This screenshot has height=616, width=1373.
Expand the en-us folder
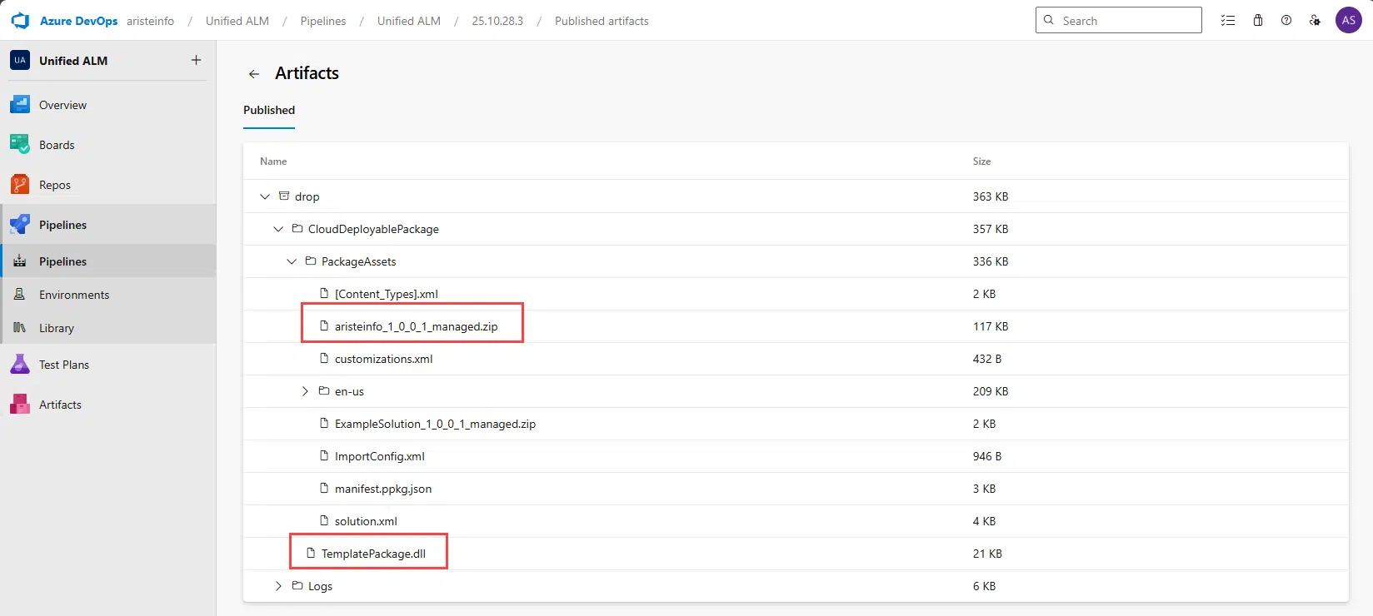(305, 391)
